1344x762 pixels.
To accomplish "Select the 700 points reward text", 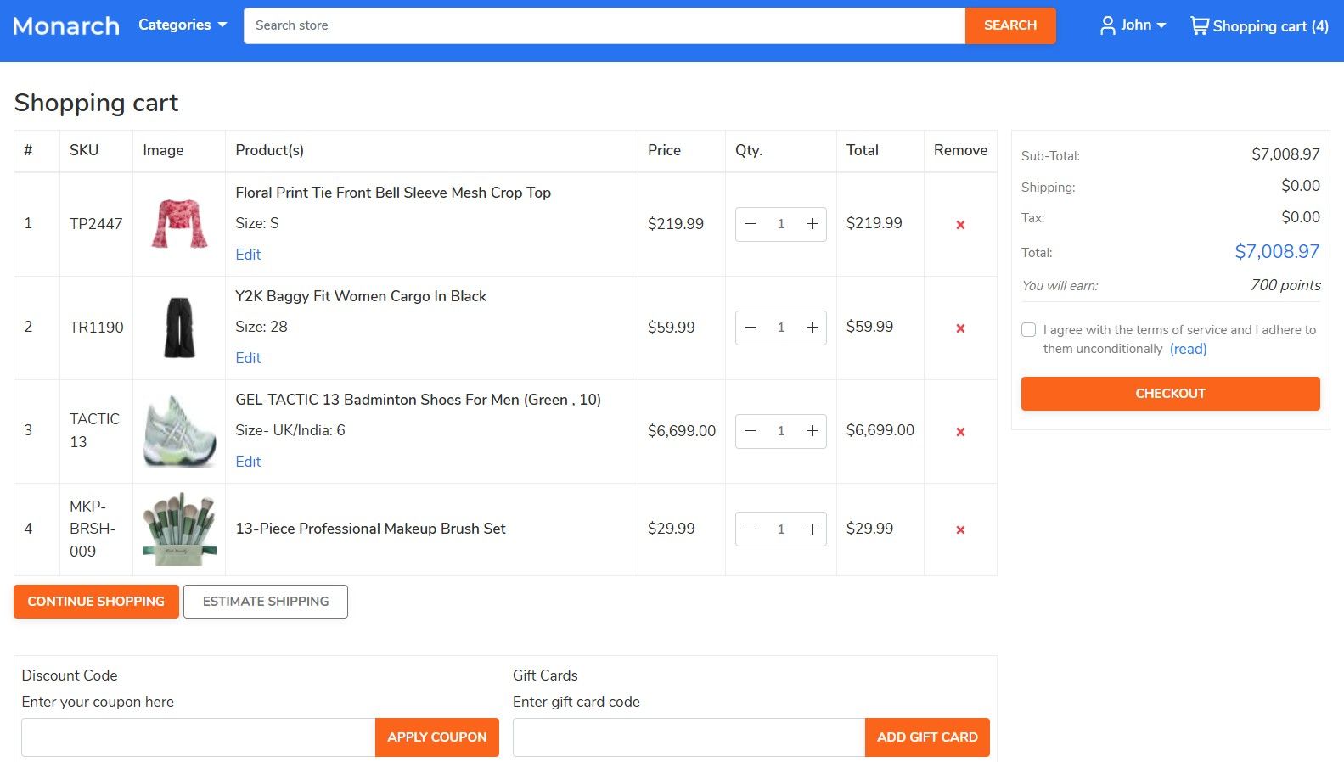I will tap(1285, 285).
